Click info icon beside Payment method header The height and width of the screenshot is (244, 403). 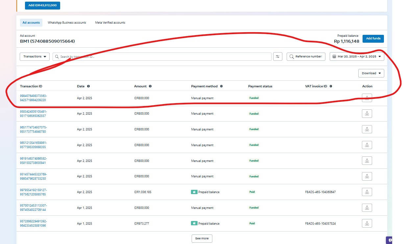(221, 86)
